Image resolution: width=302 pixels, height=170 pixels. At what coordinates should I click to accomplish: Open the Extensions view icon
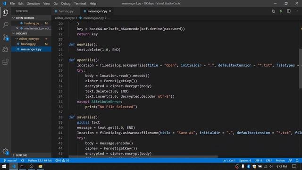click(x=5, y=62)
